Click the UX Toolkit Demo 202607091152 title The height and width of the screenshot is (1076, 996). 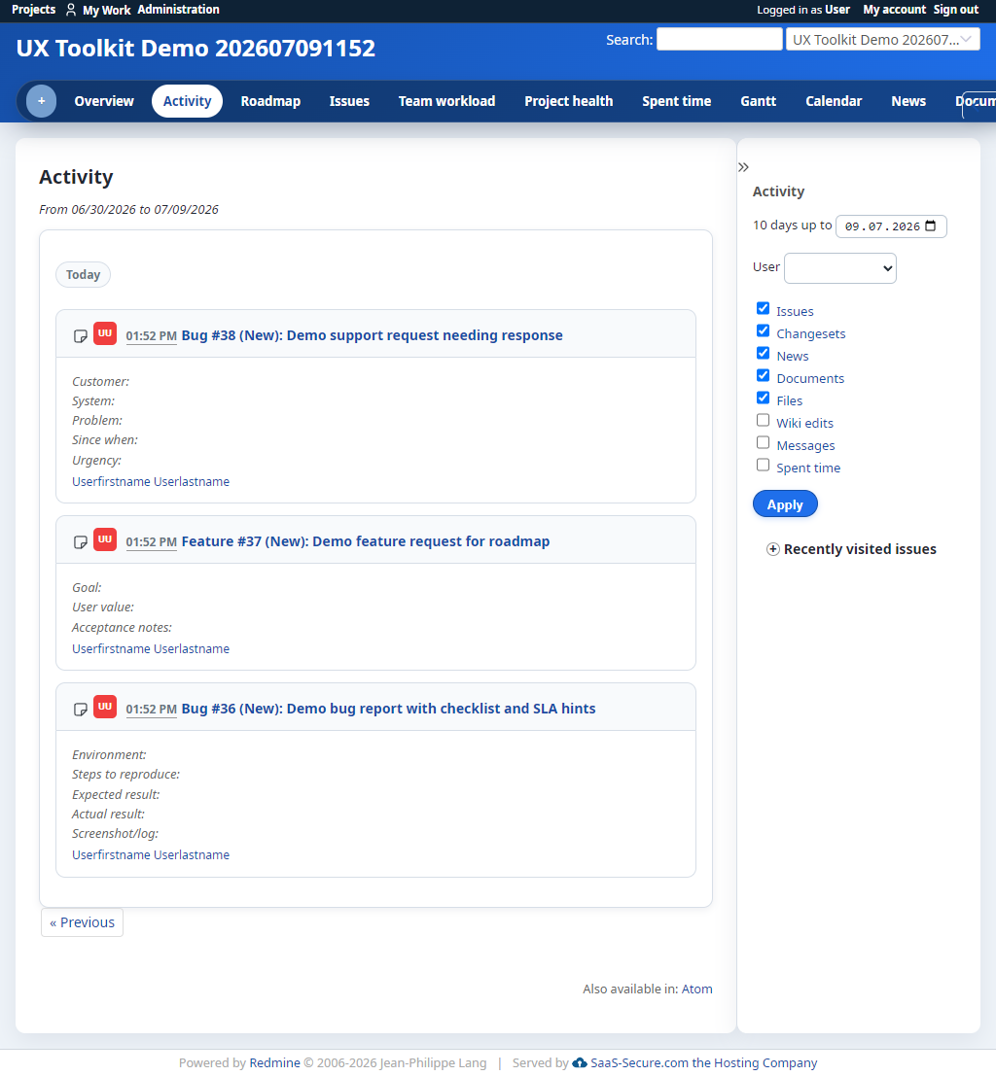[x=196, y=48]
